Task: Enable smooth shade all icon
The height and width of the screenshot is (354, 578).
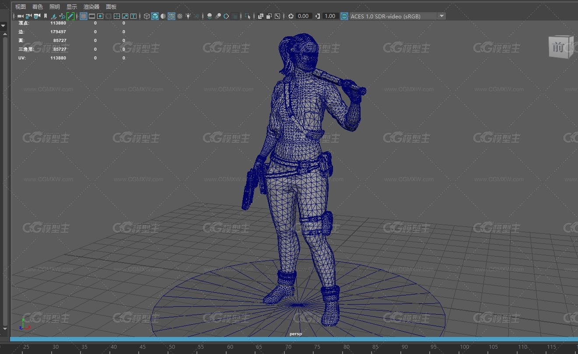Action: click(155, 16)
